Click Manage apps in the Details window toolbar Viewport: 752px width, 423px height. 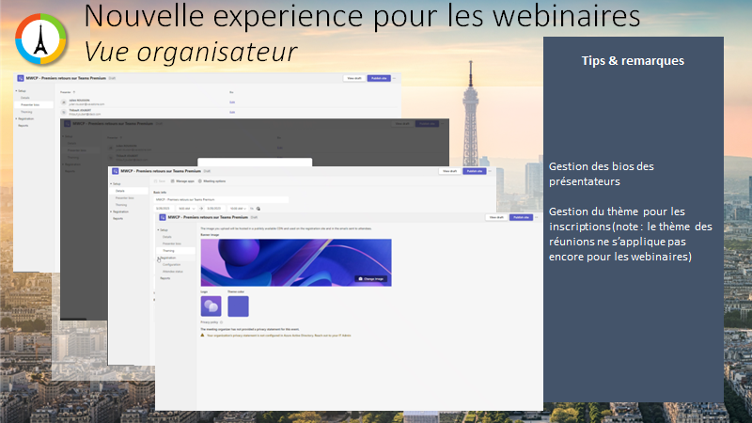(182, 181)
